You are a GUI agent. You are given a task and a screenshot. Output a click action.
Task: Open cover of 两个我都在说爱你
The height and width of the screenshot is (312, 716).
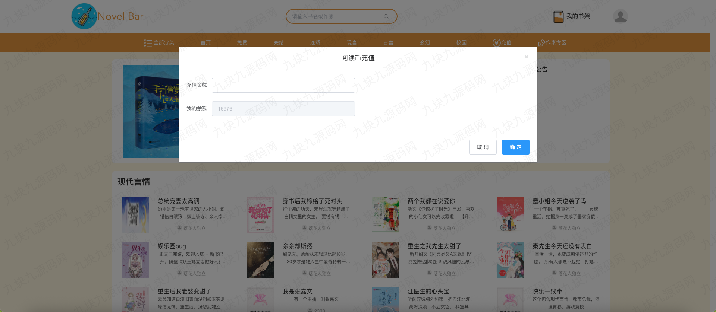[385, 215]
